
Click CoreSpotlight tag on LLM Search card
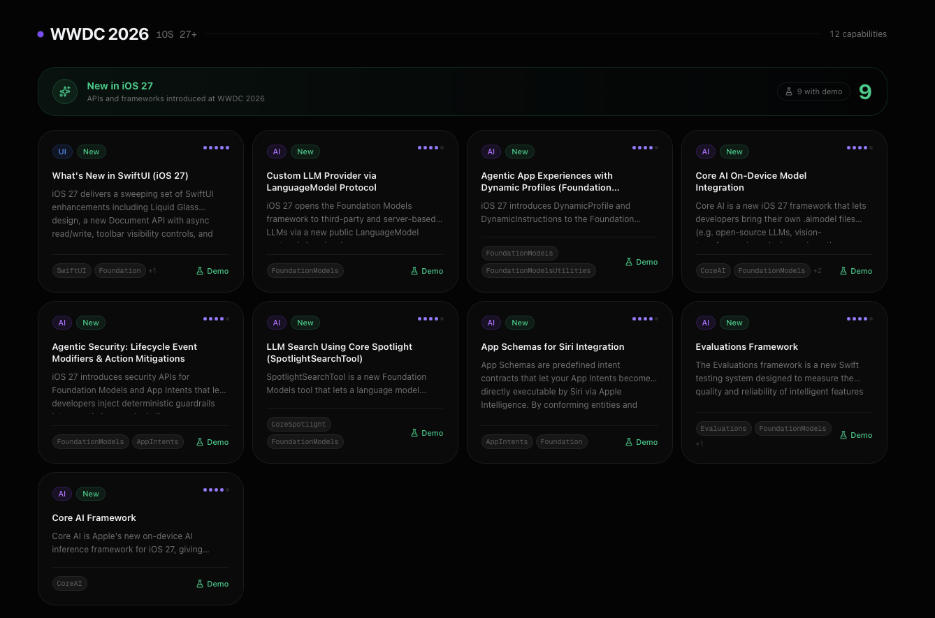pyautogui.click(x=299, y=425)
